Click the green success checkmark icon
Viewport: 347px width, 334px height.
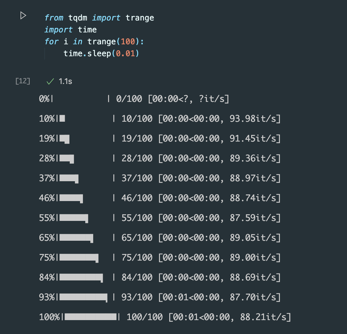pyautogui.click(x=50, y=81)
